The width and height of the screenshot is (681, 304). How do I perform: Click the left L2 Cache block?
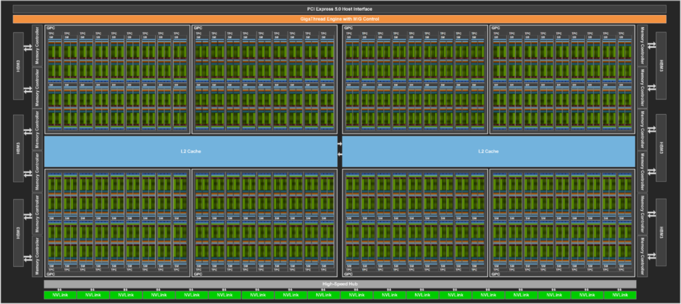[x=190, y=151]
